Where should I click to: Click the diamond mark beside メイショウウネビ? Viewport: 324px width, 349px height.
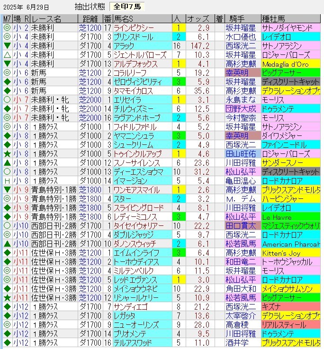(x=8, y=289)
